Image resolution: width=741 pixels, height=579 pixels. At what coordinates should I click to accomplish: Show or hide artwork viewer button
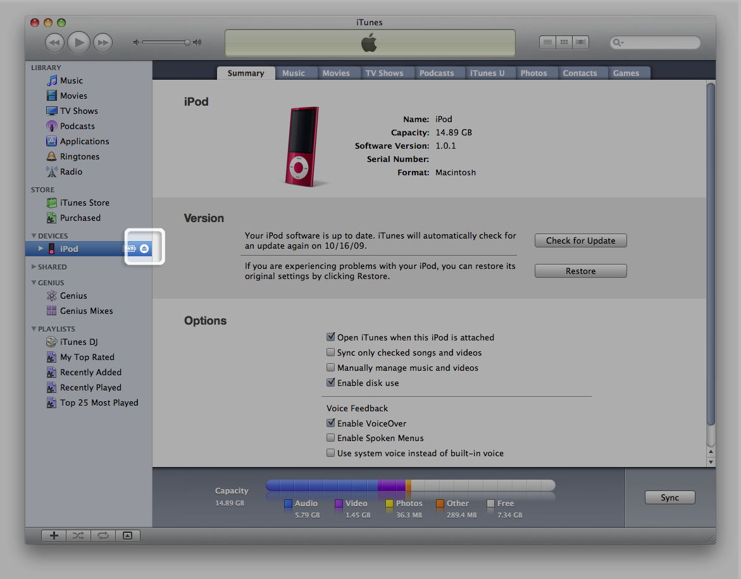click(x=128, y=535)
